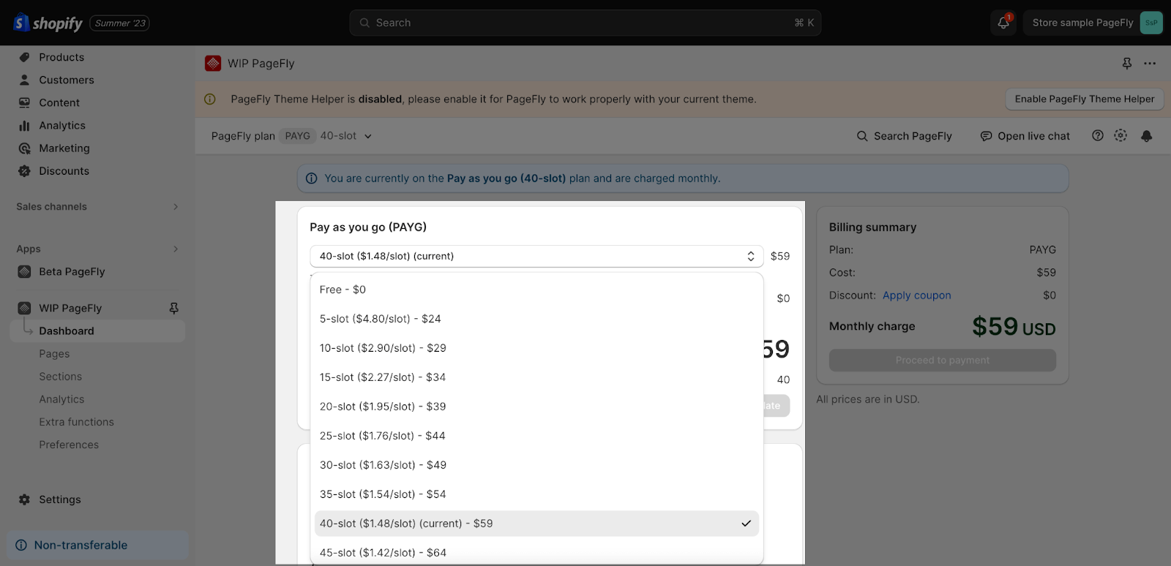Viewport: 1171px width, 566px height.
Task: Open Dashboard in WIP PageFly menu
Action: [x=98, y=331]
